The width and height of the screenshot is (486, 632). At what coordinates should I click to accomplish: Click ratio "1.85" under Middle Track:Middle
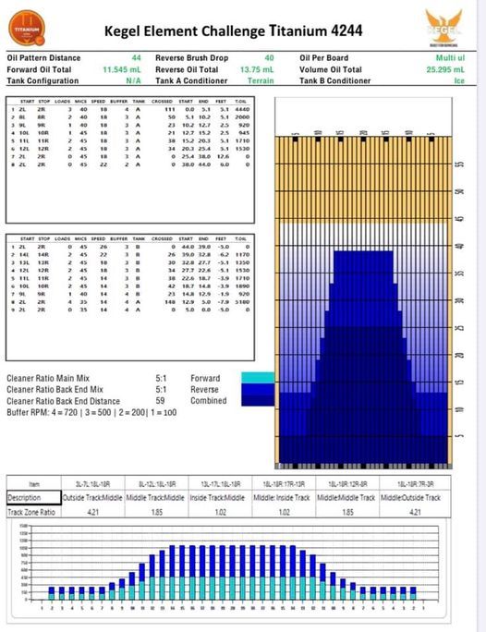pyautogui.click(x=156, y=512)
